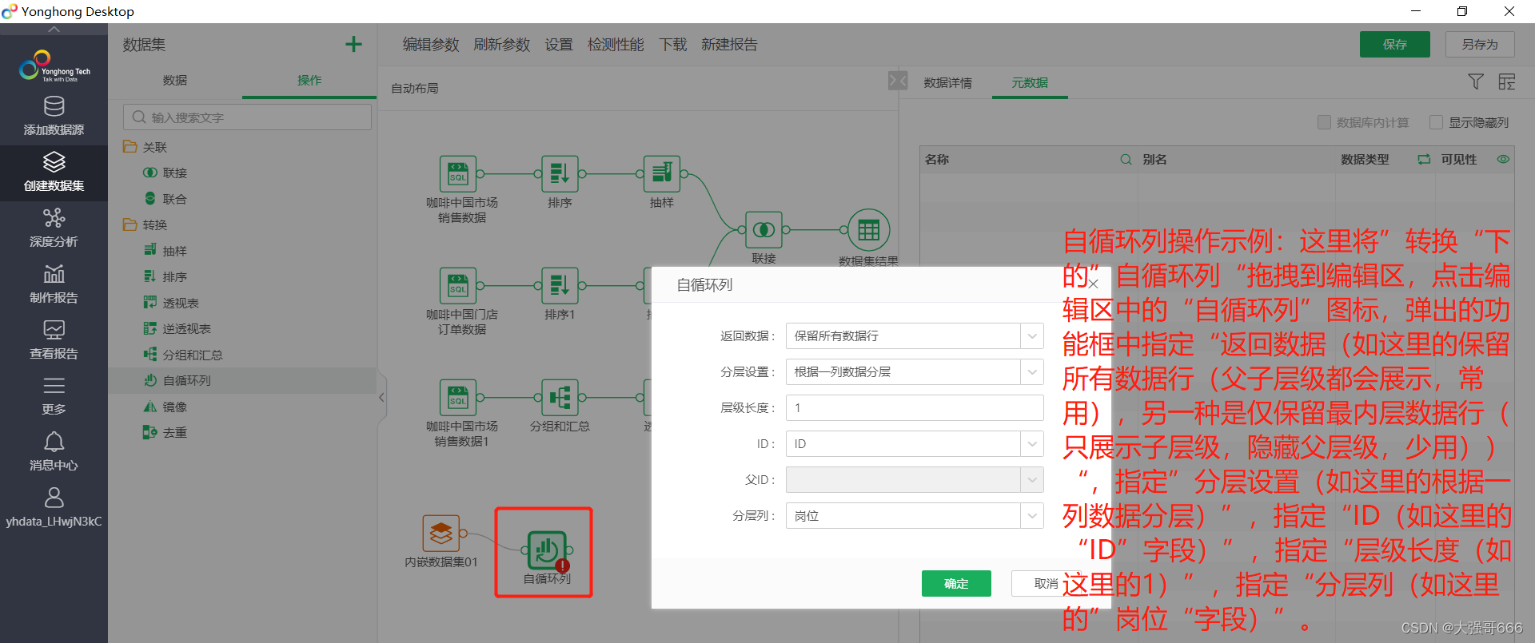Viewport: 1535px width, 643px height.
Task: Click the 层级长度 input field
Action: [915, 407]
